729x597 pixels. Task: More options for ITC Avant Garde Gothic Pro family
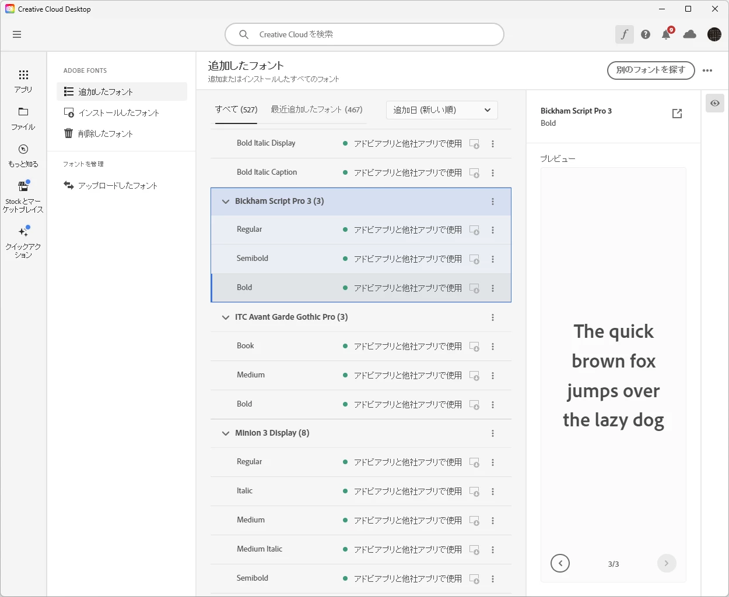point(493,317)
